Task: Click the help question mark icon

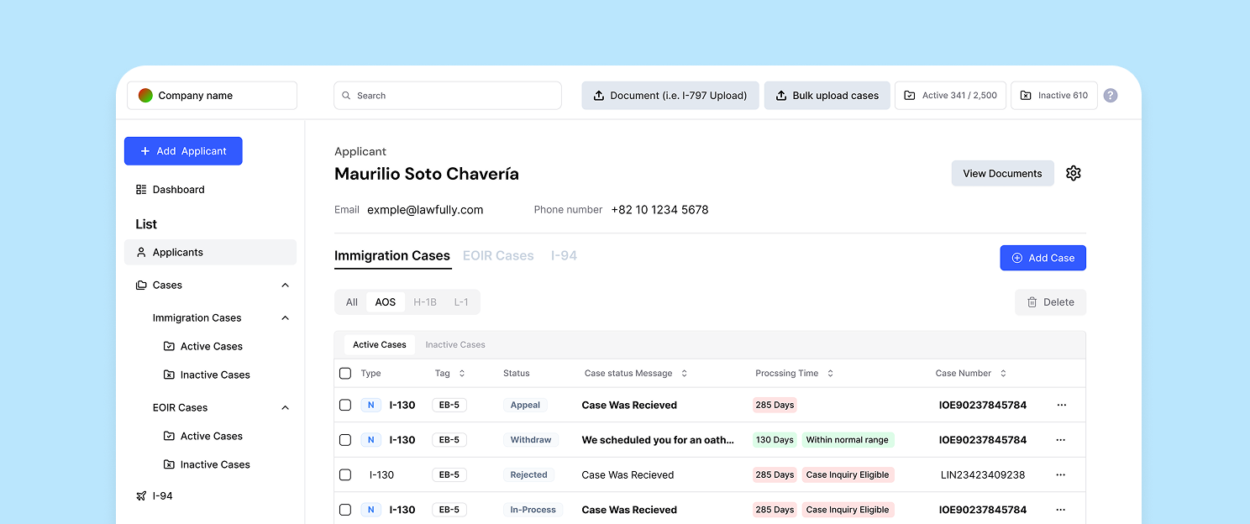Action: pyautogui.click(x=1111, y=96)
